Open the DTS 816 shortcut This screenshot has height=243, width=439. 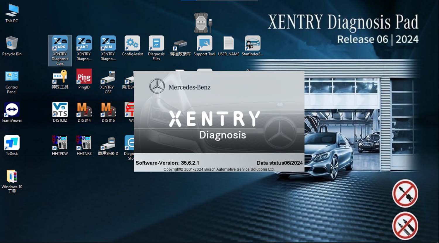click(108, 110)
